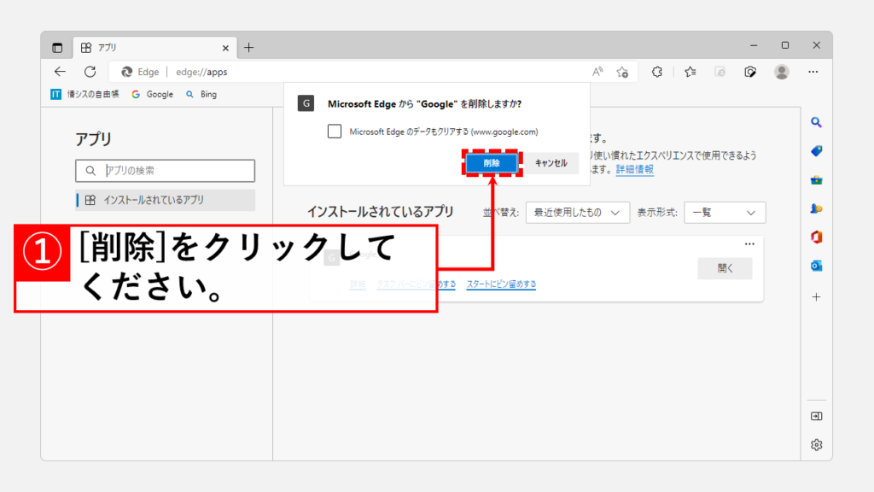Click the sidebar Search magnifier icon
The height and width of the screenshot is (492, 874).
click(816, 122)
